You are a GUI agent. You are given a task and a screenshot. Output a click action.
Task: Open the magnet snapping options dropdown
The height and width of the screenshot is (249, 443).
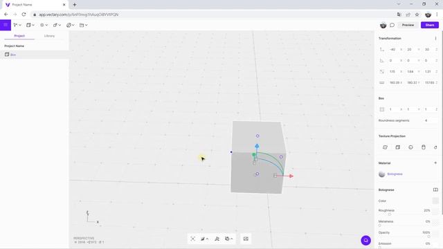[x=229, y=239]
